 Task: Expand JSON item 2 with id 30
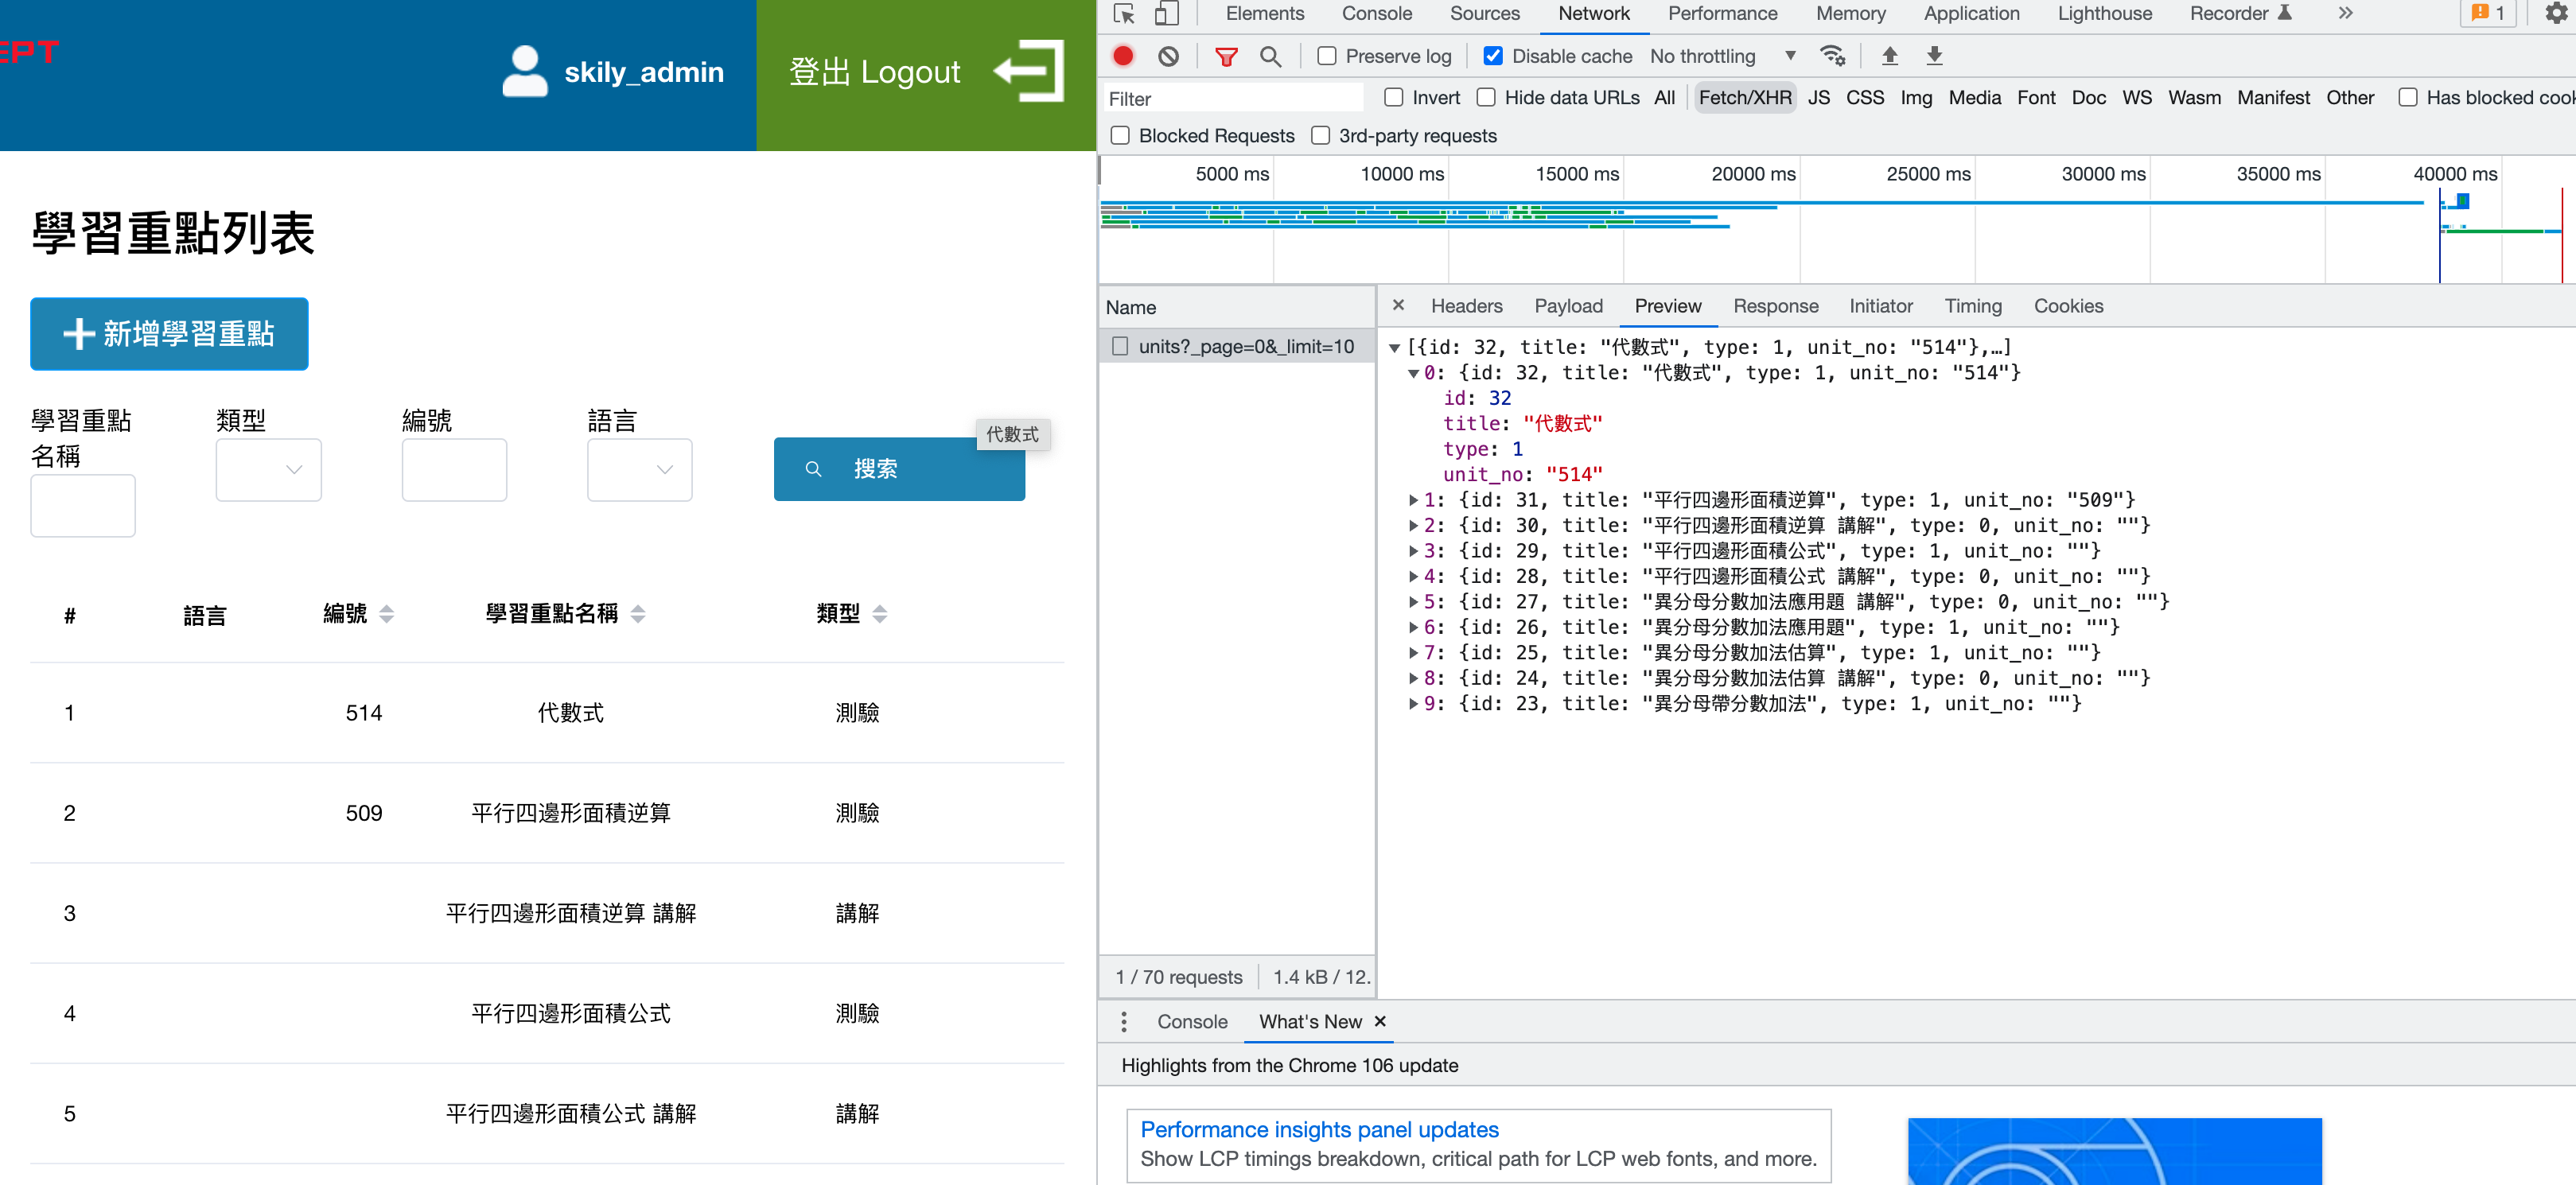tap(1413, 526)
